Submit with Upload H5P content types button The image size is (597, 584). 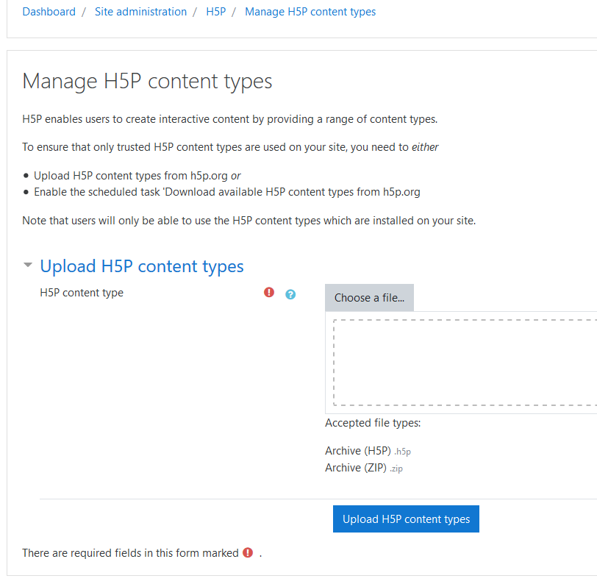406,519
